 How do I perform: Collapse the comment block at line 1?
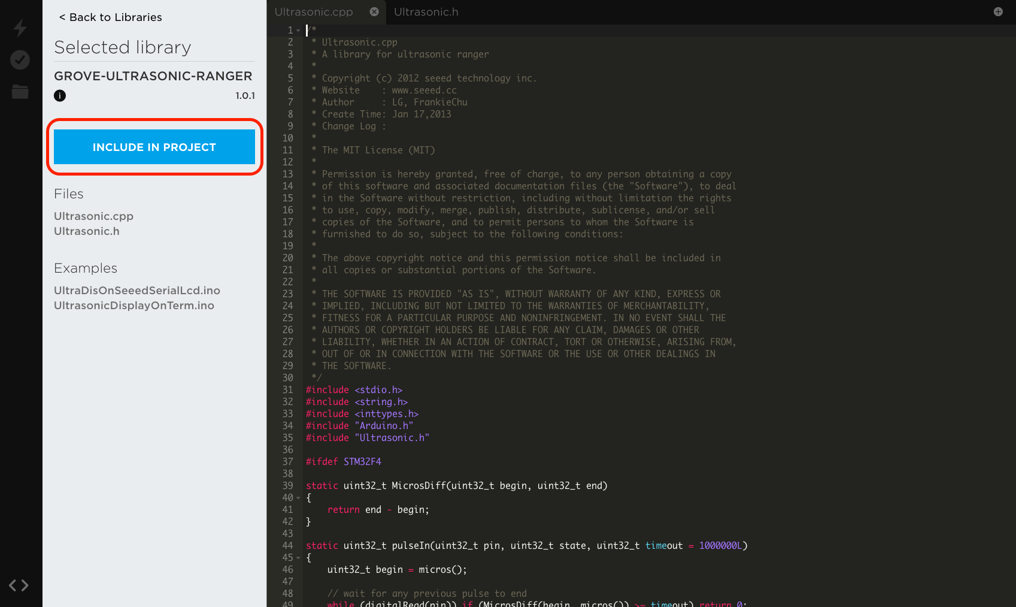298,31
